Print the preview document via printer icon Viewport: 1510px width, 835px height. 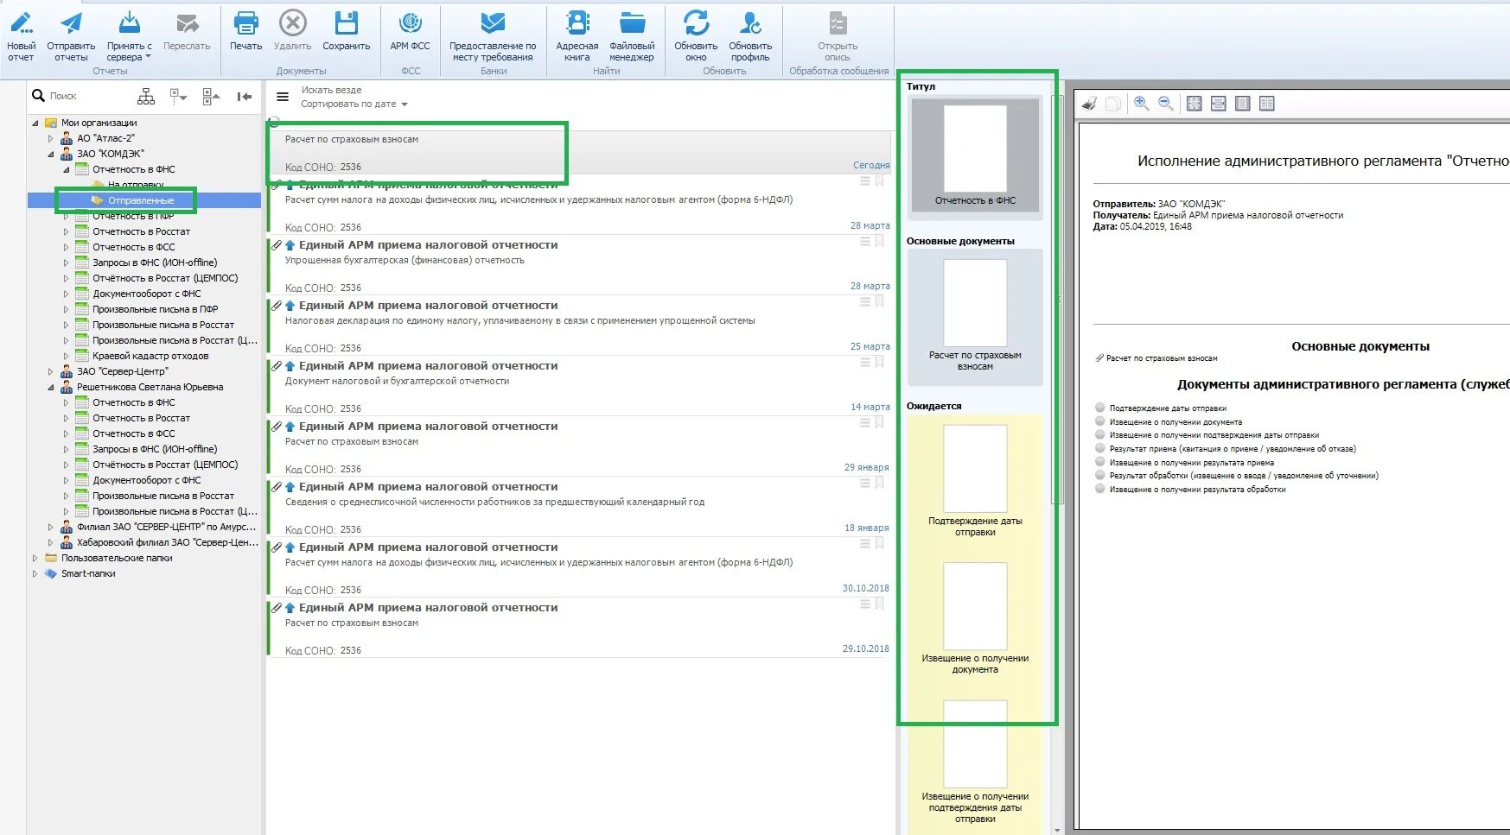tap(1089, 104)
